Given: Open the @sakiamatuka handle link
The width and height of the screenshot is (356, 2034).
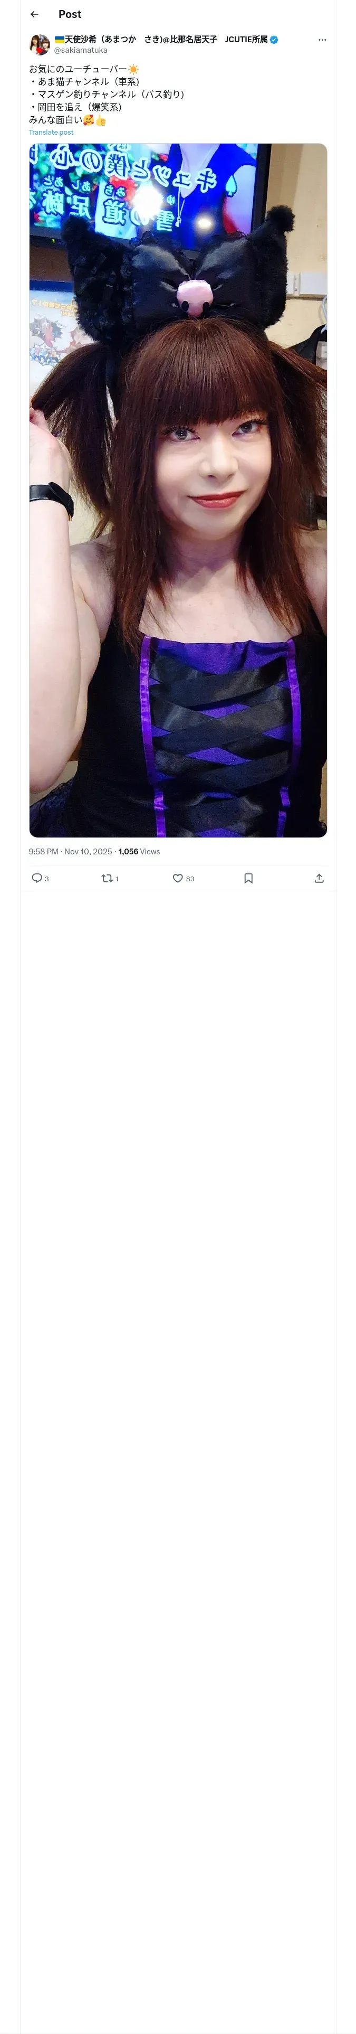Looking at the screenshot, I should point(81,51).
